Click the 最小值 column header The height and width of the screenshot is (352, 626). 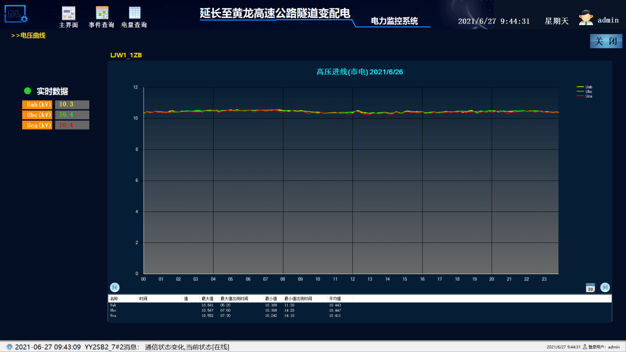click(273, 299)
